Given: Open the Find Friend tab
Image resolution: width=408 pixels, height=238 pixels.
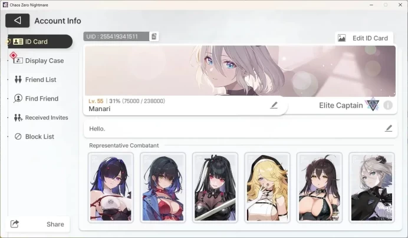Looking at the screenshot, I should pyautogui.click(x=37, y=99).
